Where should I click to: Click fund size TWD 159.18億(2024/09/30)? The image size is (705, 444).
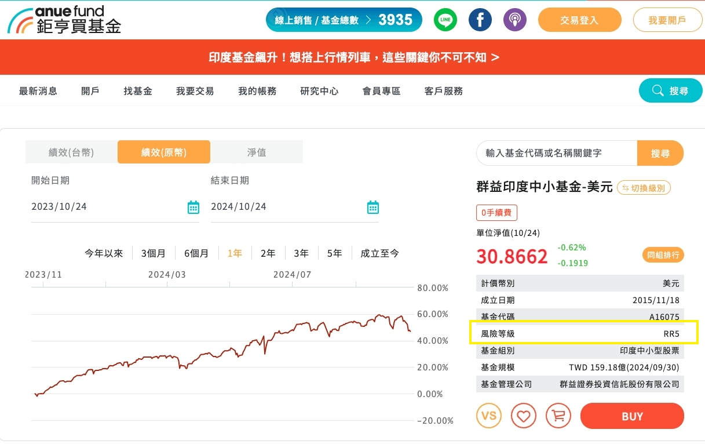point(624,367)
